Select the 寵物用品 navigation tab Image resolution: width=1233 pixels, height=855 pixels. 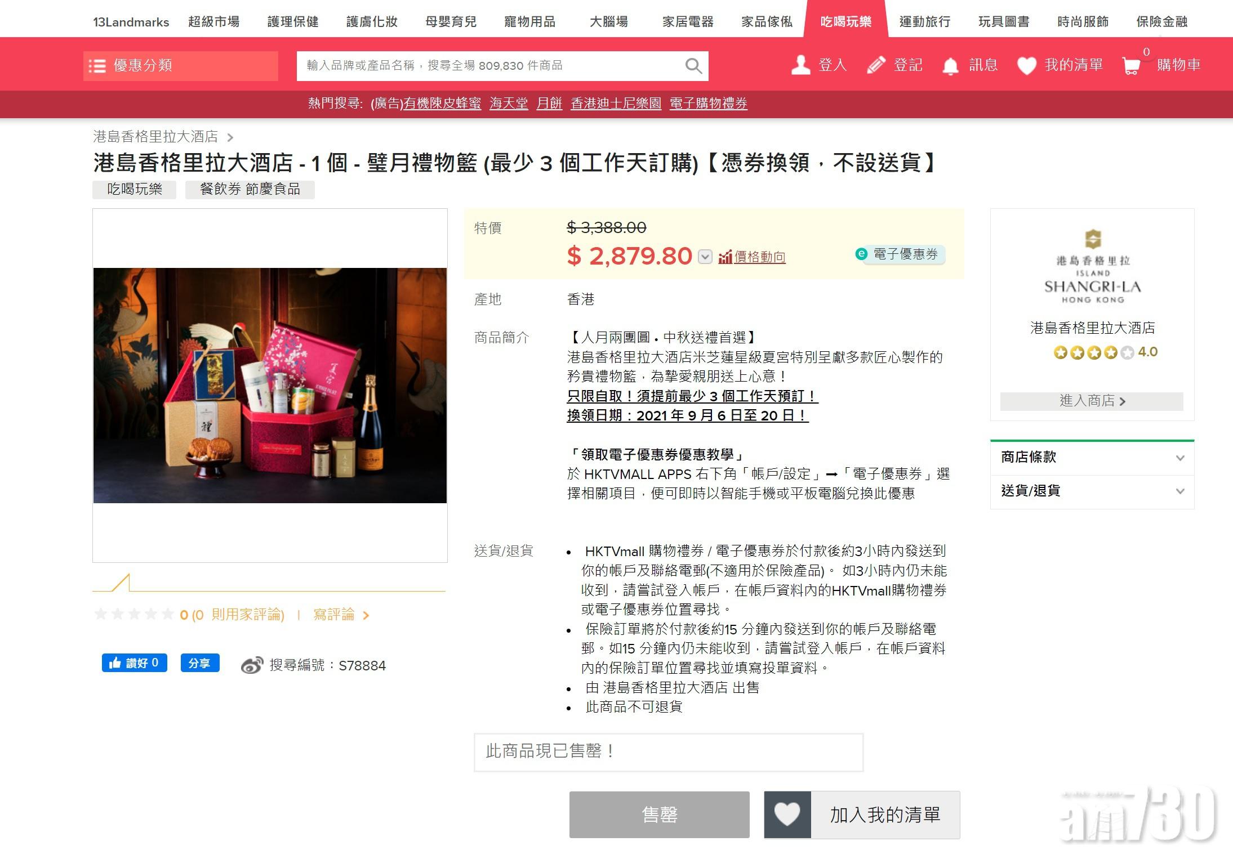(x=529, y=21)
